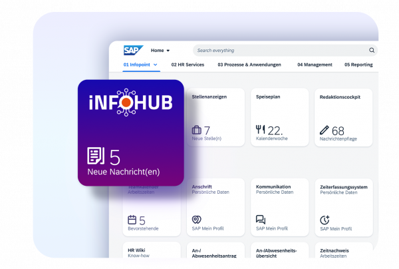This screenshot has height=269, width=399.
Task: Open the Zeitnachweis Arbeitszeiten tile
Action: [344, 250]
